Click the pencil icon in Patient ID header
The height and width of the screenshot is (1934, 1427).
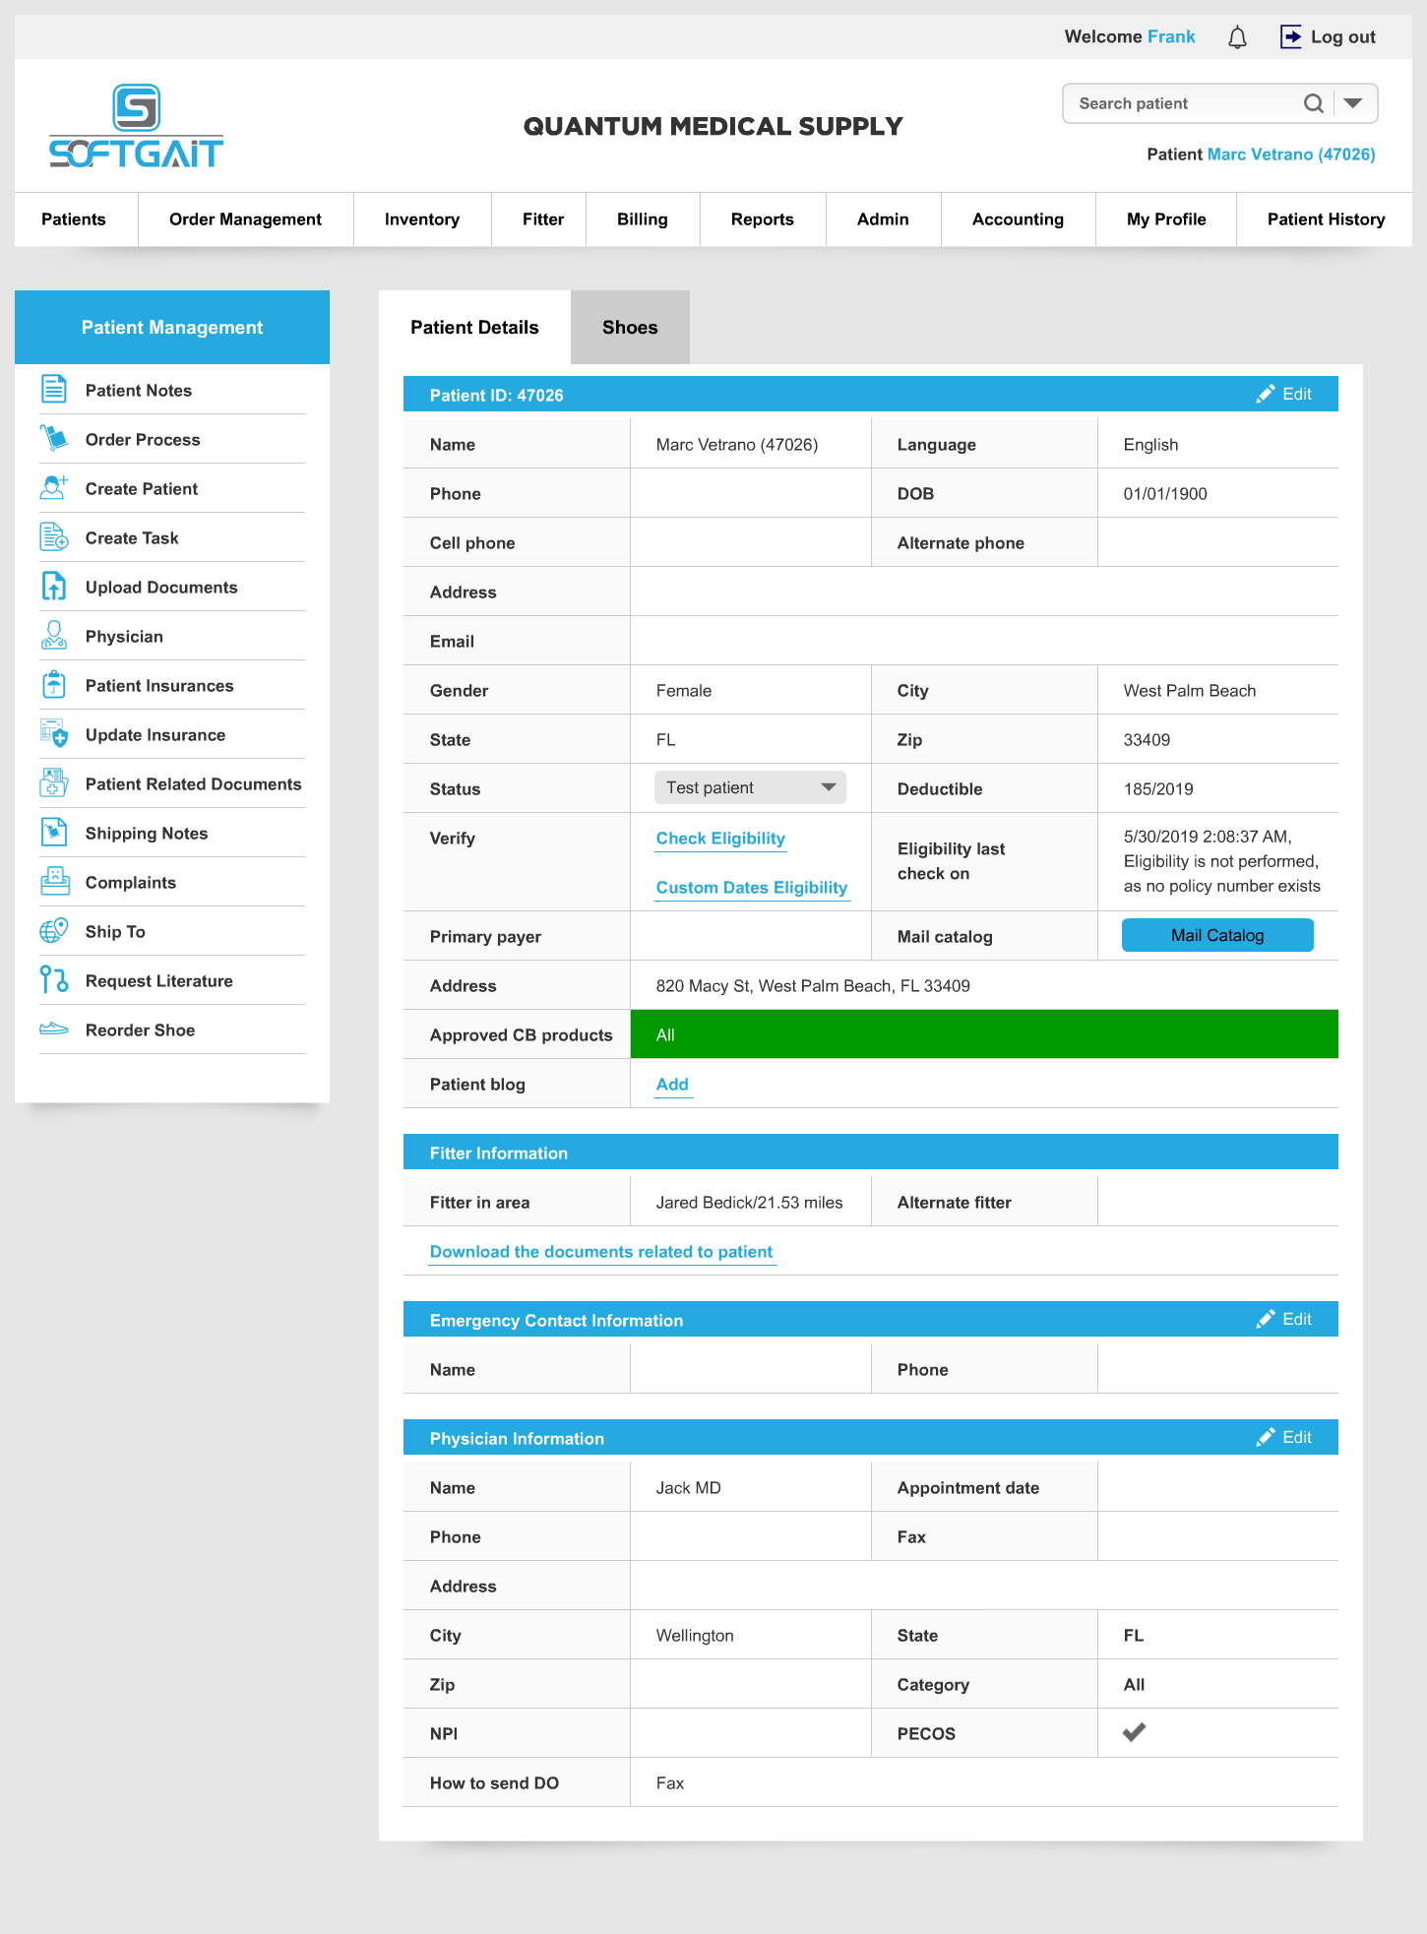pyautogui.click(x=1266, y=394)
